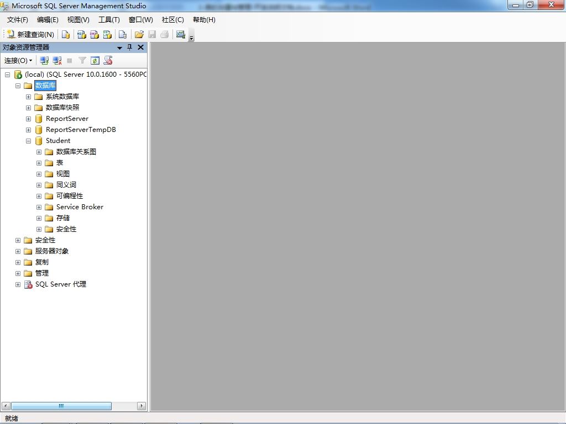Image resolution: width=566 pixels, height=424 pixels.
Task: Expand the 复制 folder
Action: point(18,262)
